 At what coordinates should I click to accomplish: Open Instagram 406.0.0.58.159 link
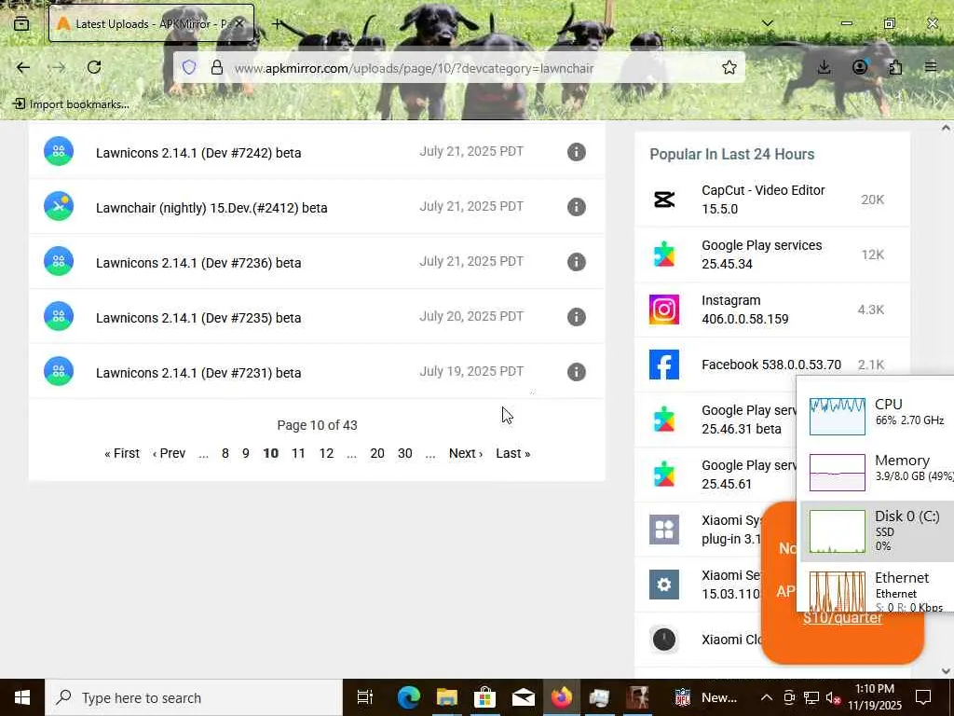coord(744,310)
